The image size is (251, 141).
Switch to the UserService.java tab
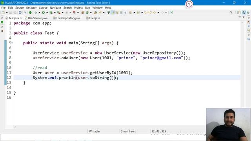tap(36, 18)
